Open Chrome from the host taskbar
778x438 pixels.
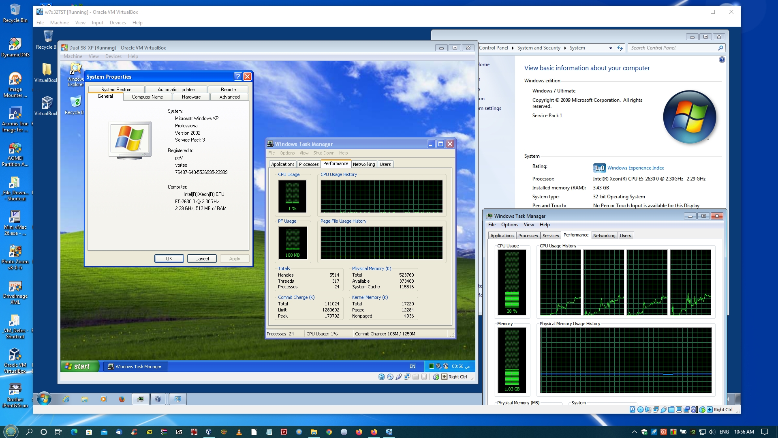329,432
